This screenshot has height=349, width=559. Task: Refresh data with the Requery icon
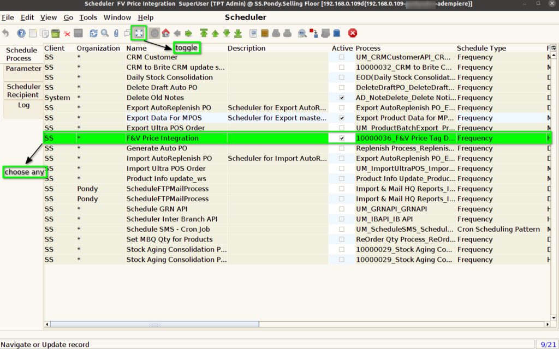pyautogui.click(x=93, y=33)
